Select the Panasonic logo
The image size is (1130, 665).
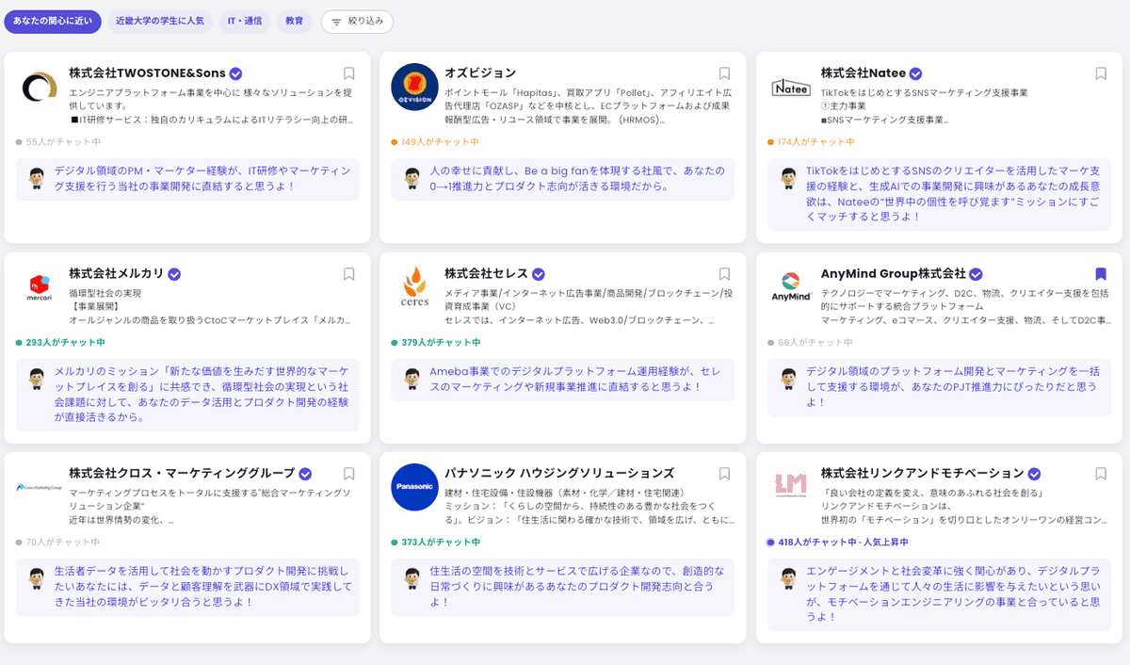[414, 487]
